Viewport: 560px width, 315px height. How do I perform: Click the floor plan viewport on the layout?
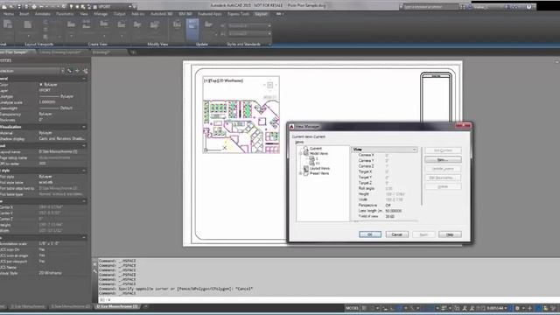pyautogui.click(x=241, y=115)
